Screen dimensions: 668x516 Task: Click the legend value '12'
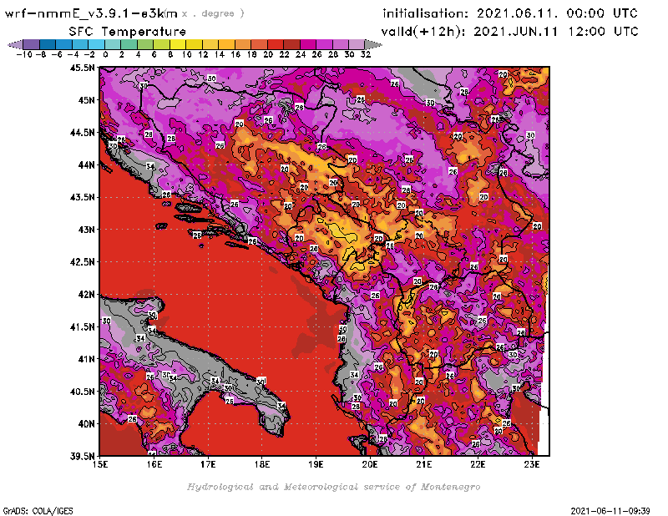203,54
